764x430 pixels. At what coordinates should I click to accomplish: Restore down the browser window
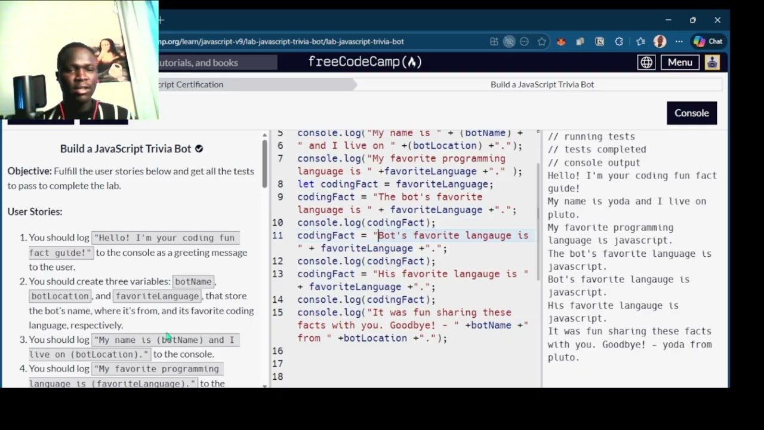click(693, 20)
